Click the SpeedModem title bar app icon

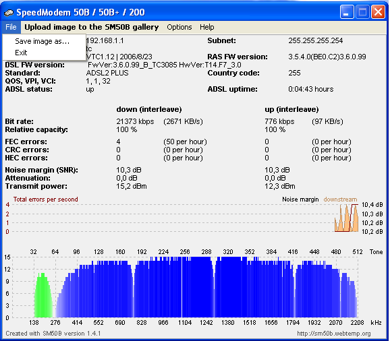click(x=9, y=12)
